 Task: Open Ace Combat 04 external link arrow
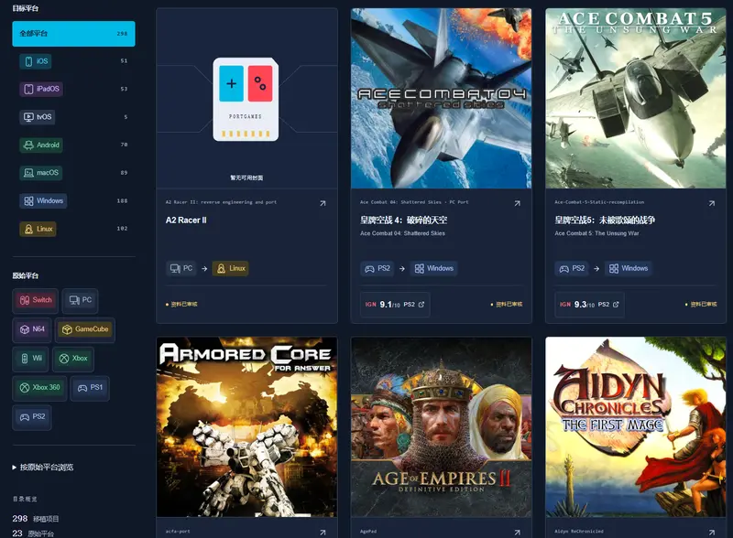517,203
